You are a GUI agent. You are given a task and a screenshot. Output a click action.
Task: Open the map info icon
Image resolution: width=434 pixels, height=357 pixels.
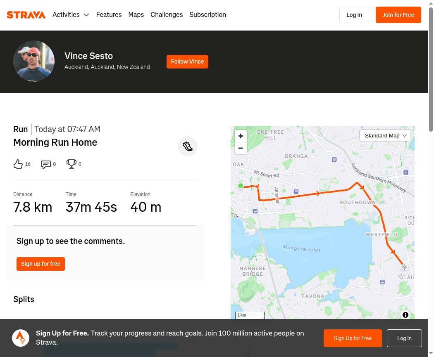pyautogui.click(x=405, y=315)
